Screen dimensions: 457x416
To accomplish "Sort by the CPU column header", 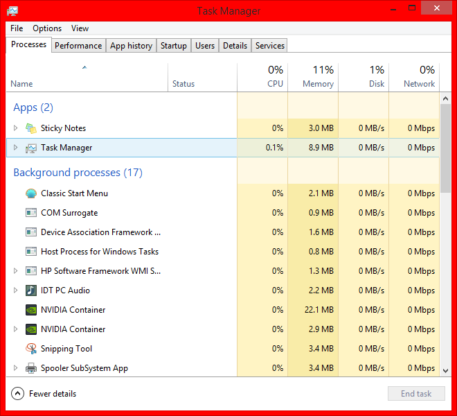I will click(262, 78).
